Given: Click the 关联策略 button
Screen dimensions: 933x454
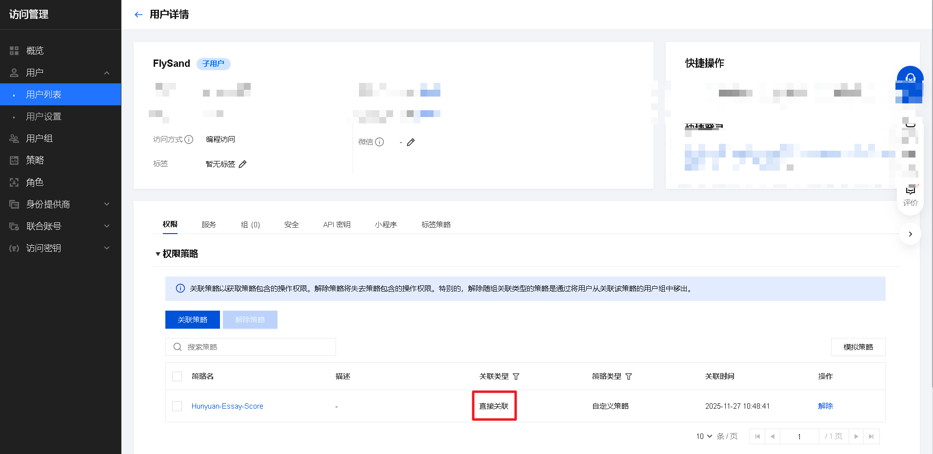Looking at the screenshot, I should click(193, 320).
